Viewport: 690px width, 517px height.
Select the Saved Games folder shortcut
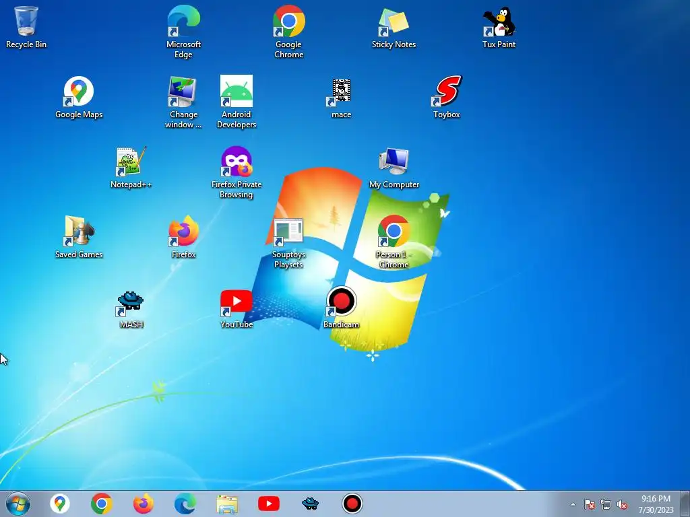pyautogui.click(x=79, y=236)
